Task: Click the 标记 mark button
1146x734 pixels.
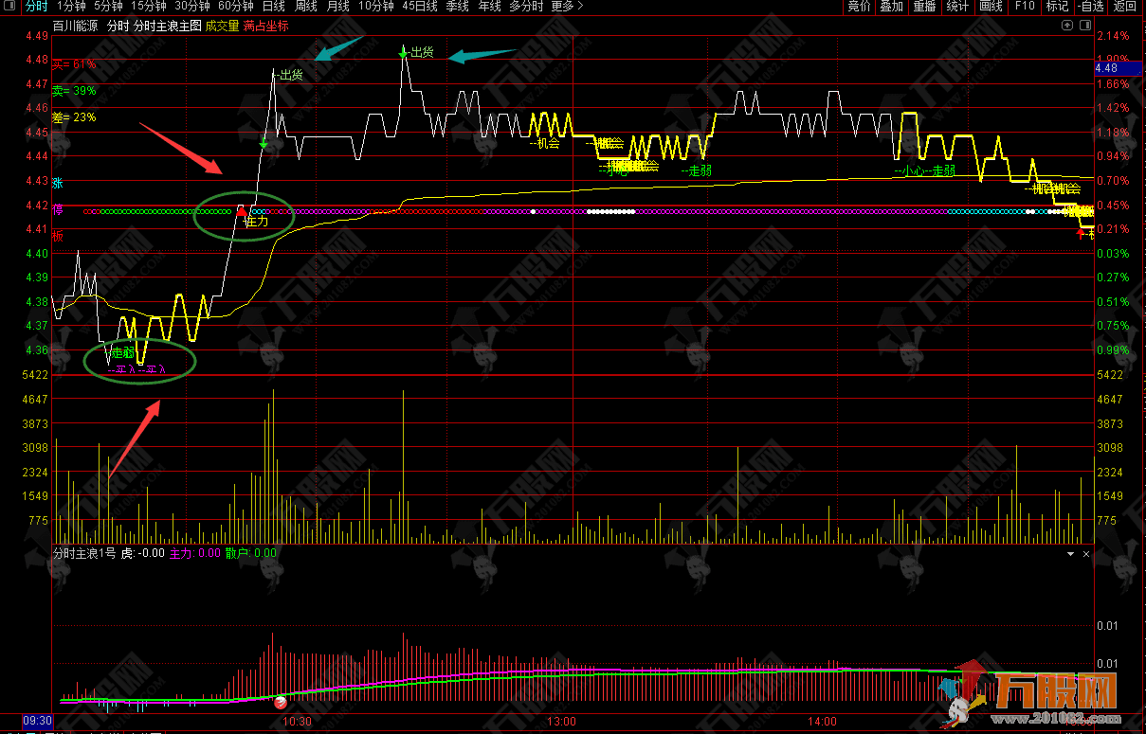Action: [x=1057, y=7]
